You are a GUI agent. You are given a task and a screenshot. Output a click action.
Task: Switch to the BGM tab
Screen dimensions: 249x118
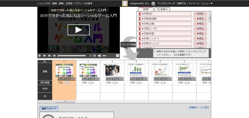click(146, 9)
